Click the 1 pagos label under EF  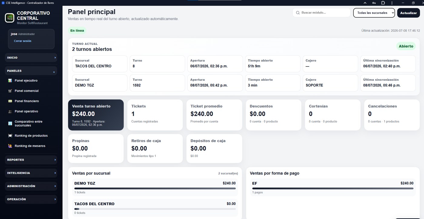[257, 192]
